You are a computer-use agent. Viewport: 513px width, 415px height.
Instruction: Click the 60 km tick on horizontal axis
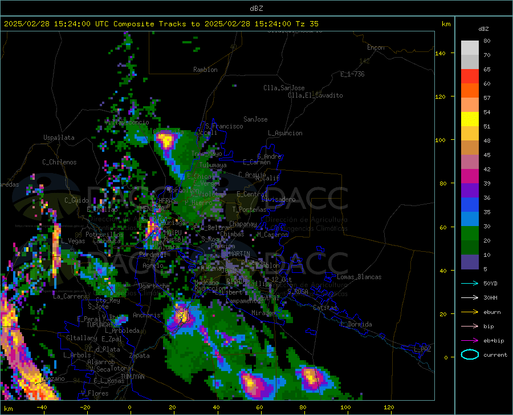click(259, 408)
